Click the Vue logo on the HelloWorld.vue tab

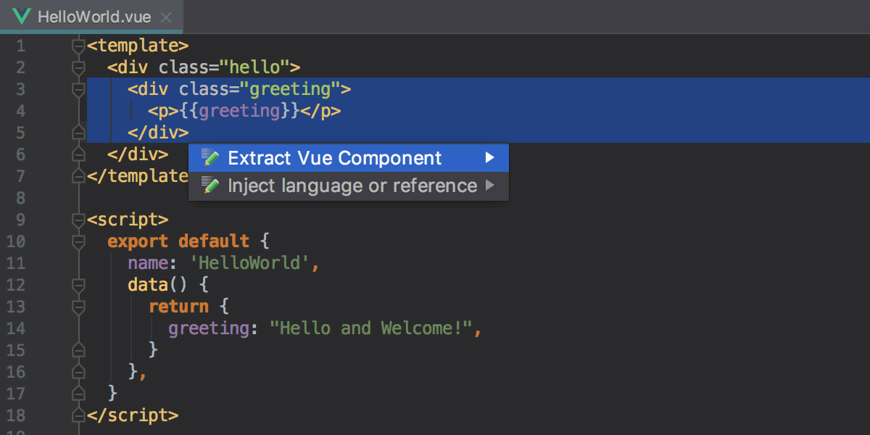21,15
